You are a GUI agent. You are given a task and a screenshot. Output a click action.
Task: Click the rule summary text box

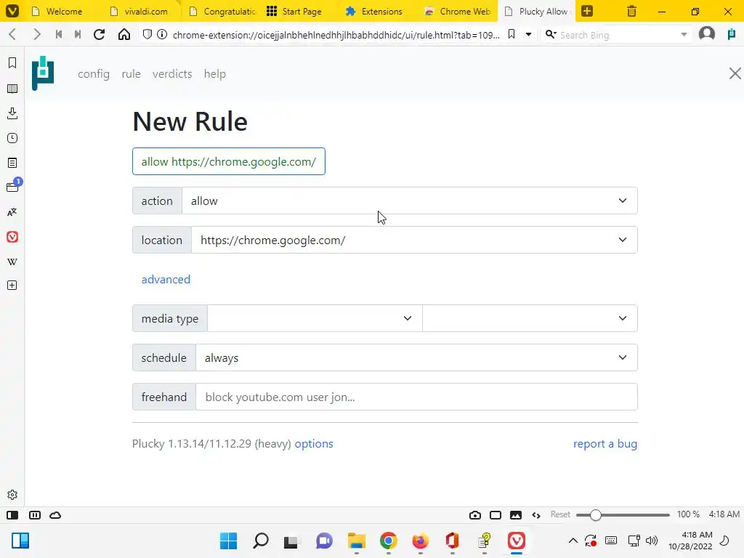229,161
